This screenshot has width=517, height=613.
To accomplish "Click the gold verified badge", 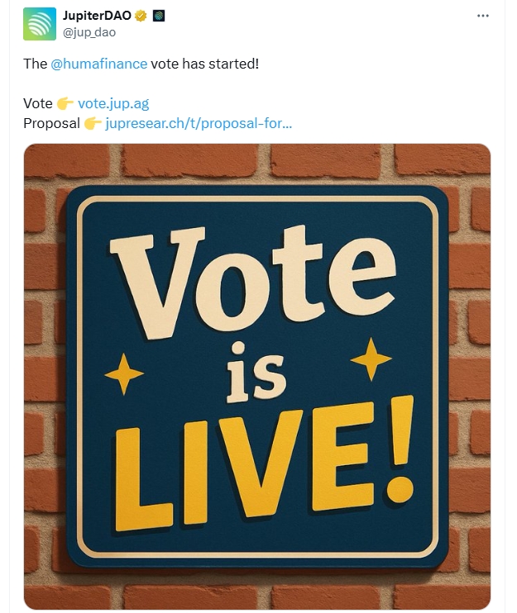I will (141, 16).
